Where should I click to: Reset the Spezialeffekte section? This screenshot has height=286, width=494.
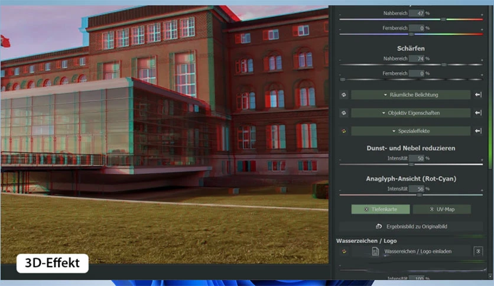pos(344,131)
